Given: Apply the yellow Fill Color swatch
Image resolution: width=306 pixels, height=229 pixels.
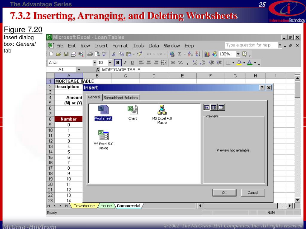Looking at the screenshot, I should pyautogui.click(x=239, y=63).
